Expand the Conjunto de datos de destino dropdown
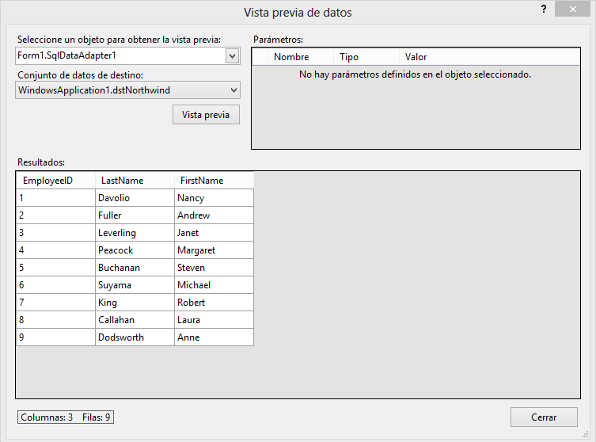 click(x=233, y=90)
